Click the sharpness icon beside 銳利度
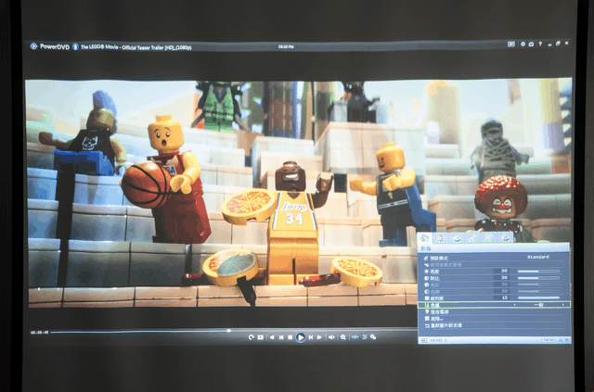Image resolution: width=594 pixels, height=392 pixels. (x=427, y=298)
